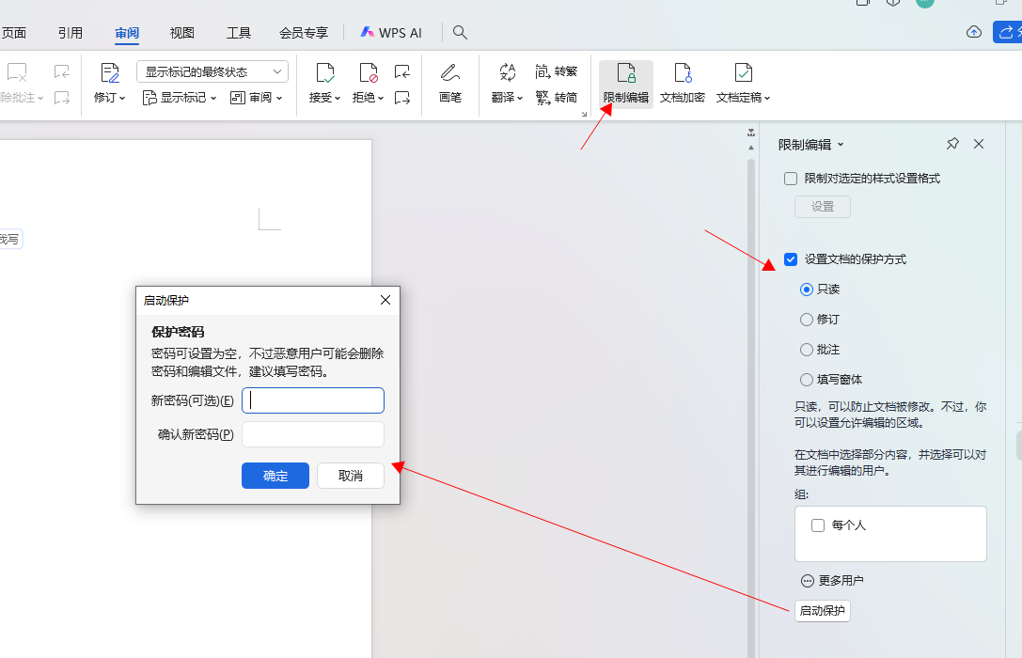Viewport: 1022px width, 658px height.
Task: Select the Pen (画笔) tool
Action: point(449,84)
